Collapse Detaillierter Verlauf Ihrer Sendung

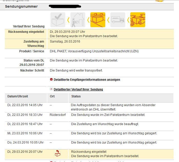point(78,89)
